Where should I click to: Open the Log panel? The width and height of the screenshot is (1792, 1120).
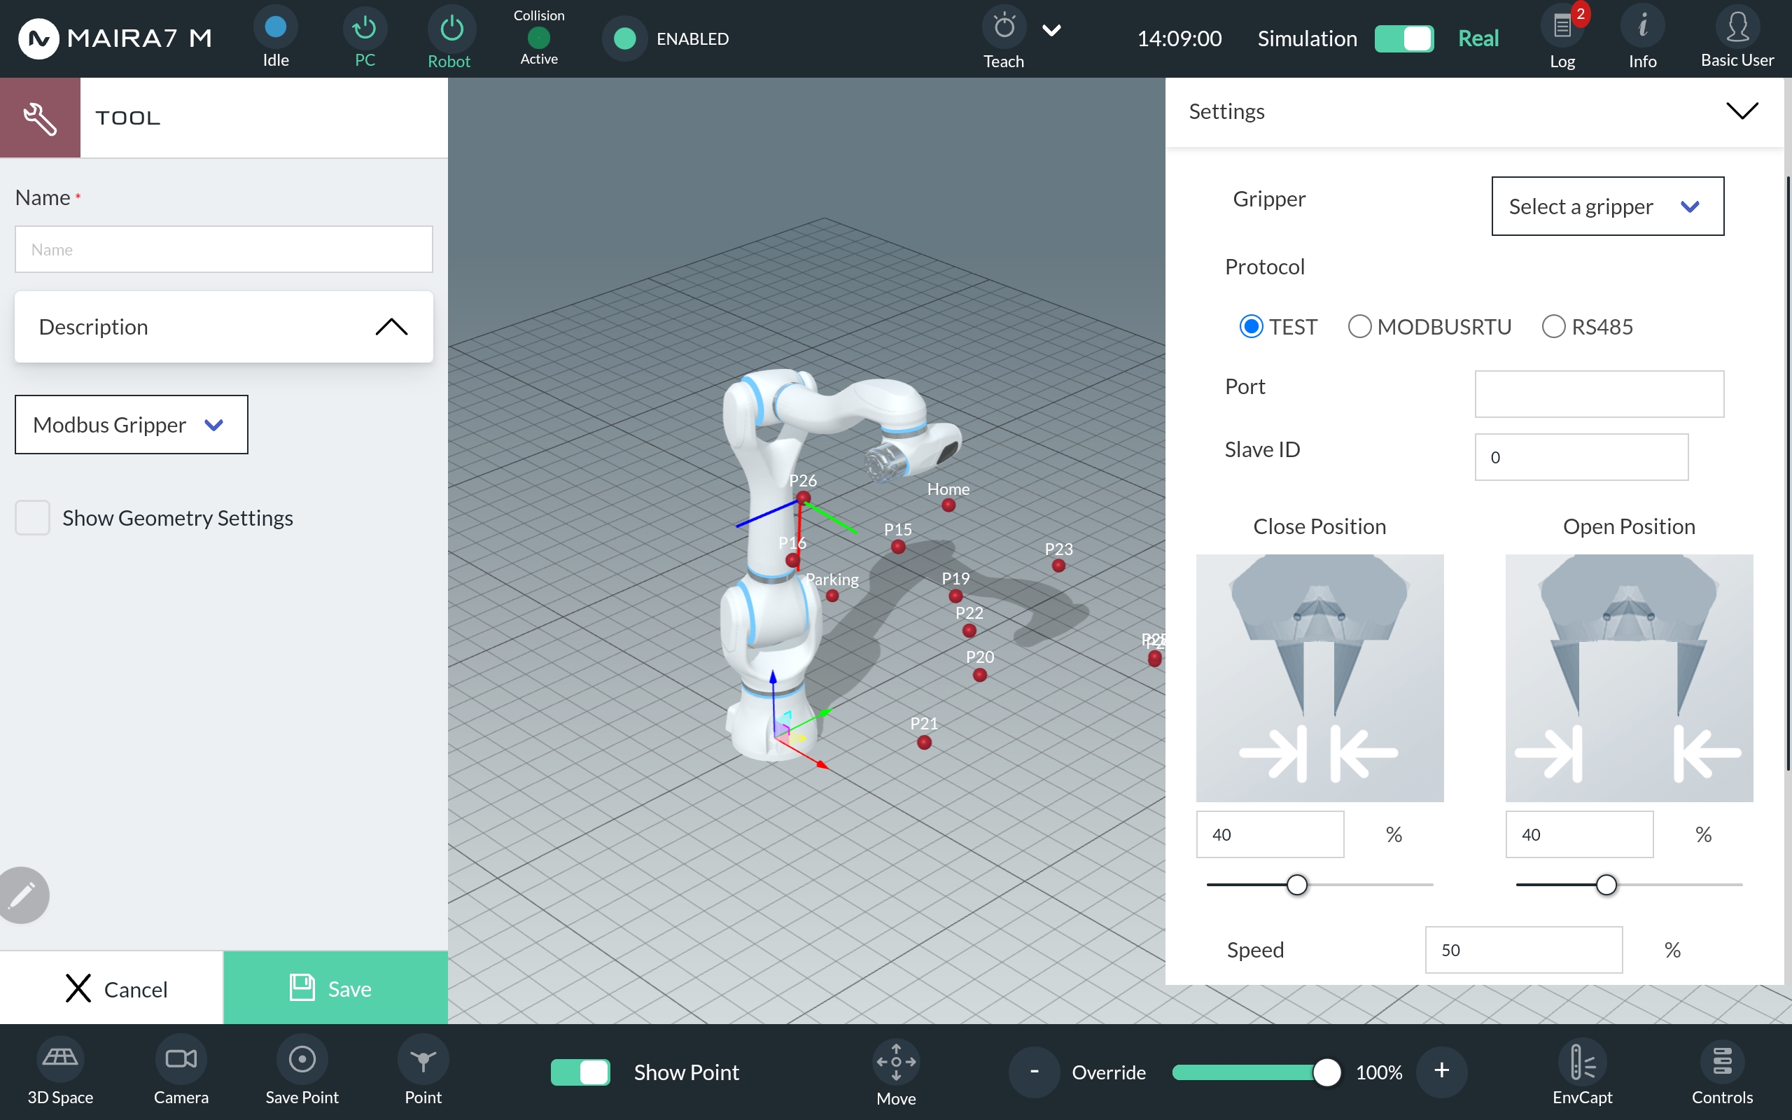point(1562,27)
